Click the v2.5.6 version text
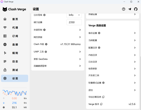Screen dimensions: 141x110 pos(132,104)
